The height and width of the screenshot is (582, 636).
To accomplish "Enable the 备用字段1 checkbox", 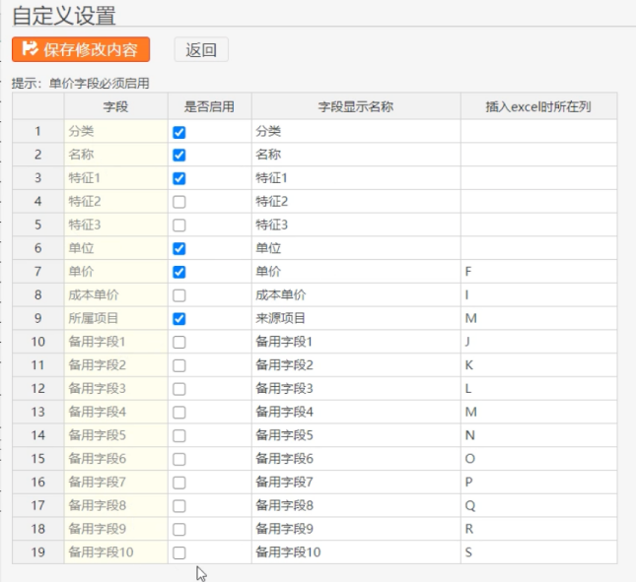I will pyautogui.click(x=178, y=342).
